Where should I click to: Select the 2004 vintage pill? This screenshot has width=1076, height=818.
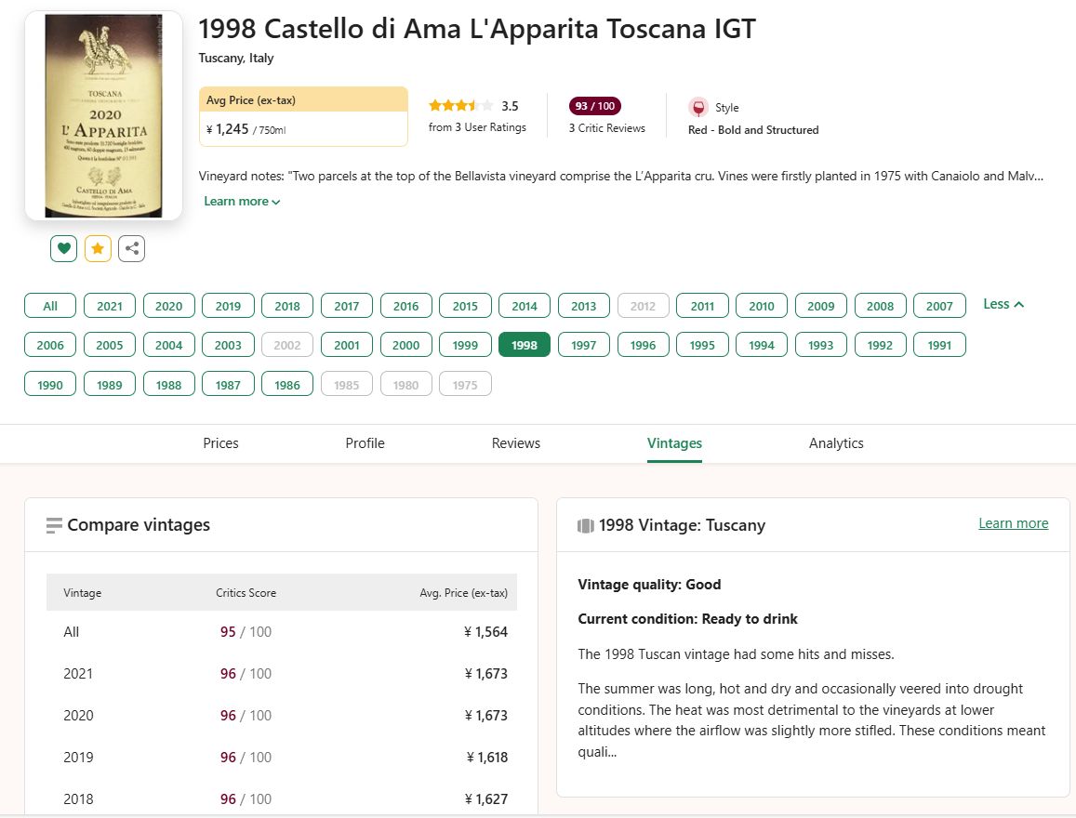[x=169, y=345]
